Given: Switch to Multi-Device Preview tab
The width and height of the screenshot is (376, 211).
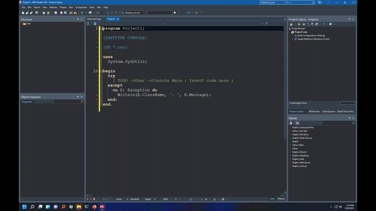Looking at the screenshot, I should point(346,111).
